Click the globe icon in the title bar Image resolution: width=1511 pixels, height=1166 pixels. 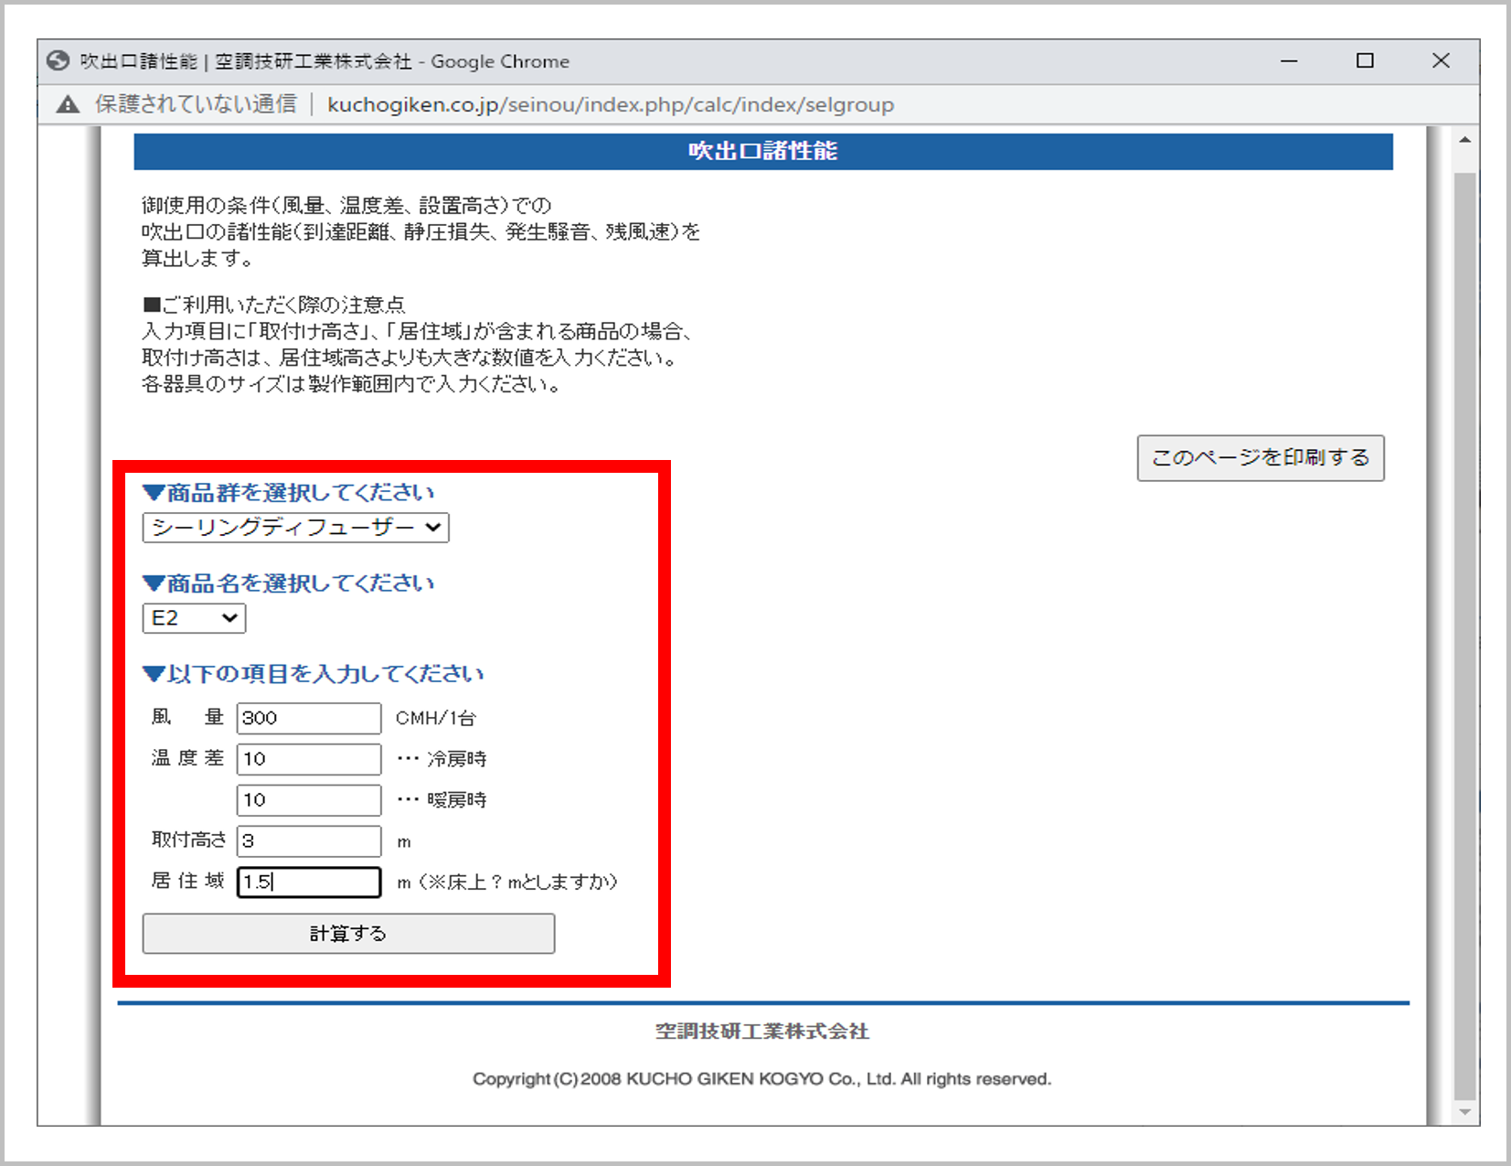tap(59, 61)
